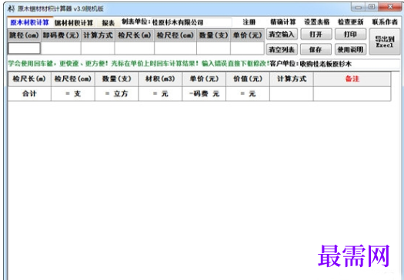Select the 精确计算 menu item
Screen dimensions: 404x280
282,22
